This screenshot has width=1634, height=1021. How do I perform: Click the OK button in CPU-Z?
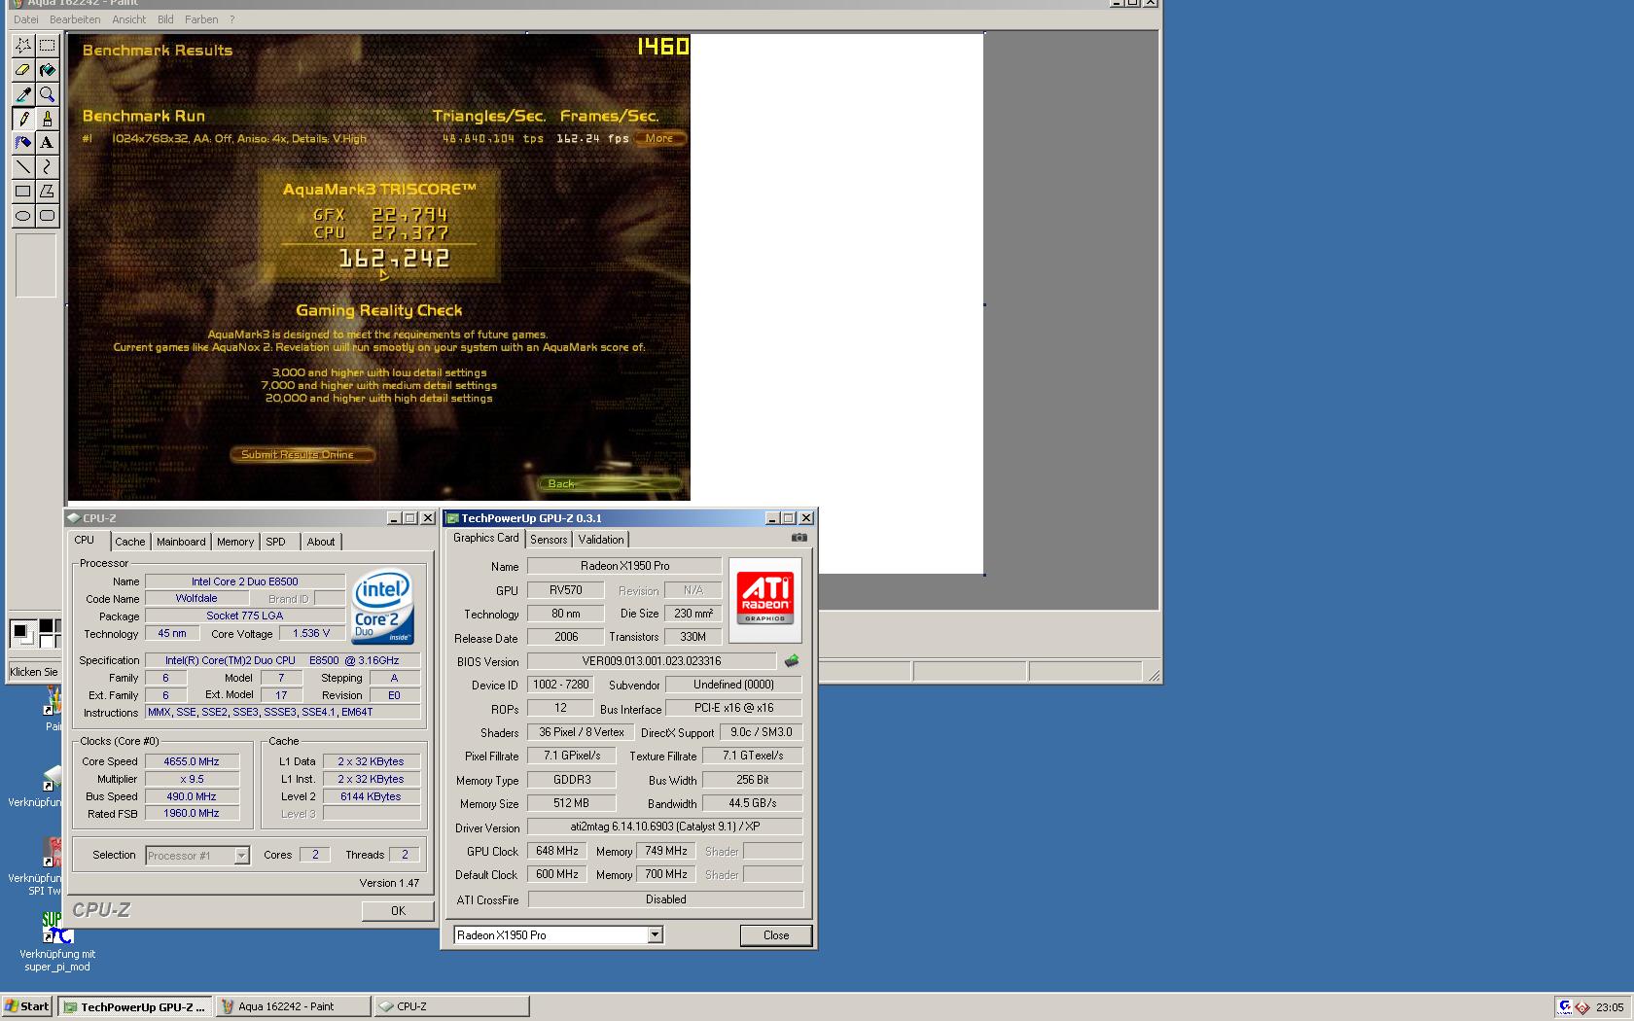[x=398, y=910]
